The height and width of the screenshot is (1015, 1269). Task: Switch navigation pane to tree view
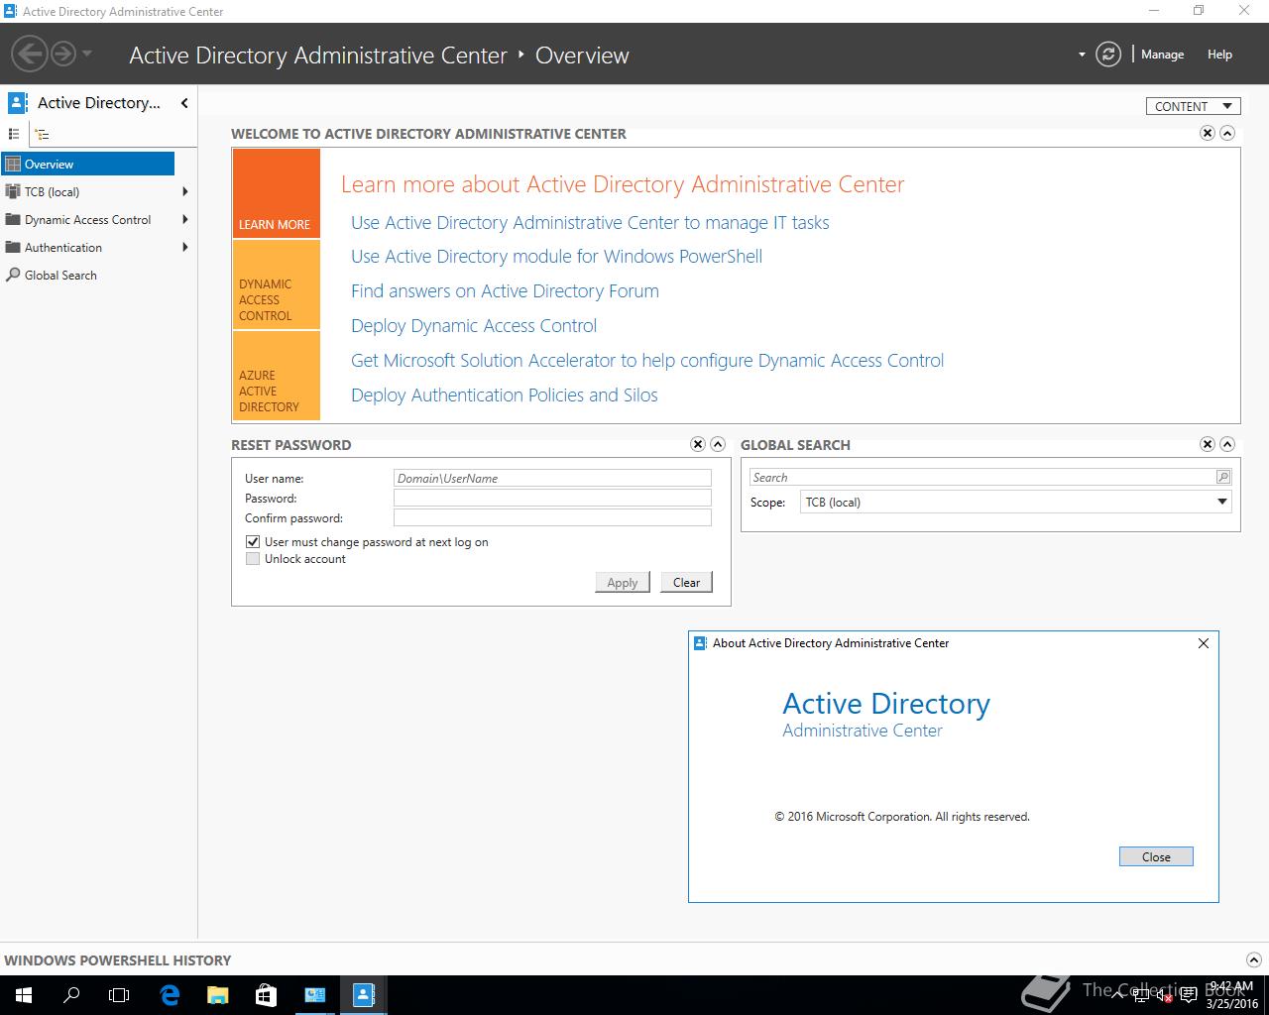42,134
